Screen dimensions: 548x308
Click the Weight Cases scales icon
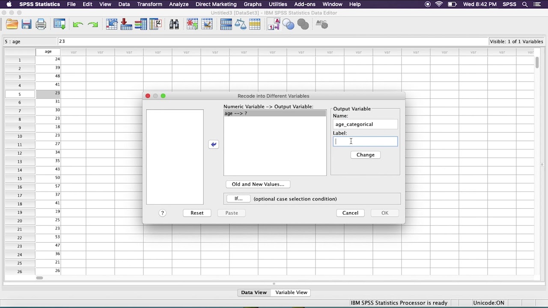[240, 24]
